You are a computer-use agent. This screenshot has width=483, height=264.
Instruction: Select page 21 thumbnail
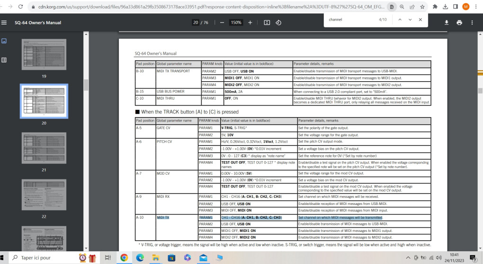point(44,148)
